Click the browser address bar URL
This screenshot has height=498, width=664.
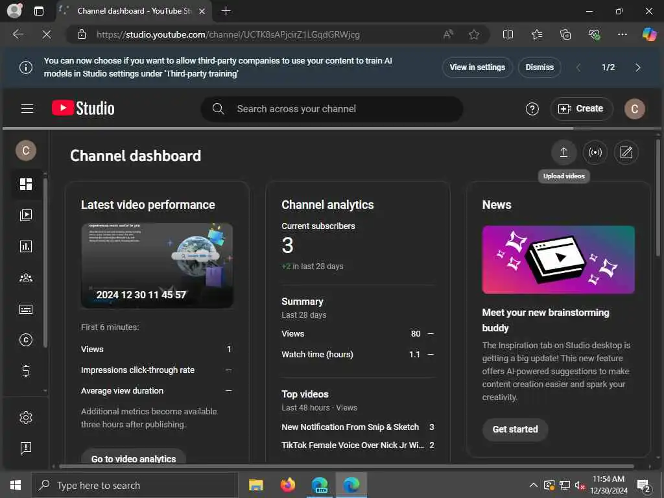point(228,35)
